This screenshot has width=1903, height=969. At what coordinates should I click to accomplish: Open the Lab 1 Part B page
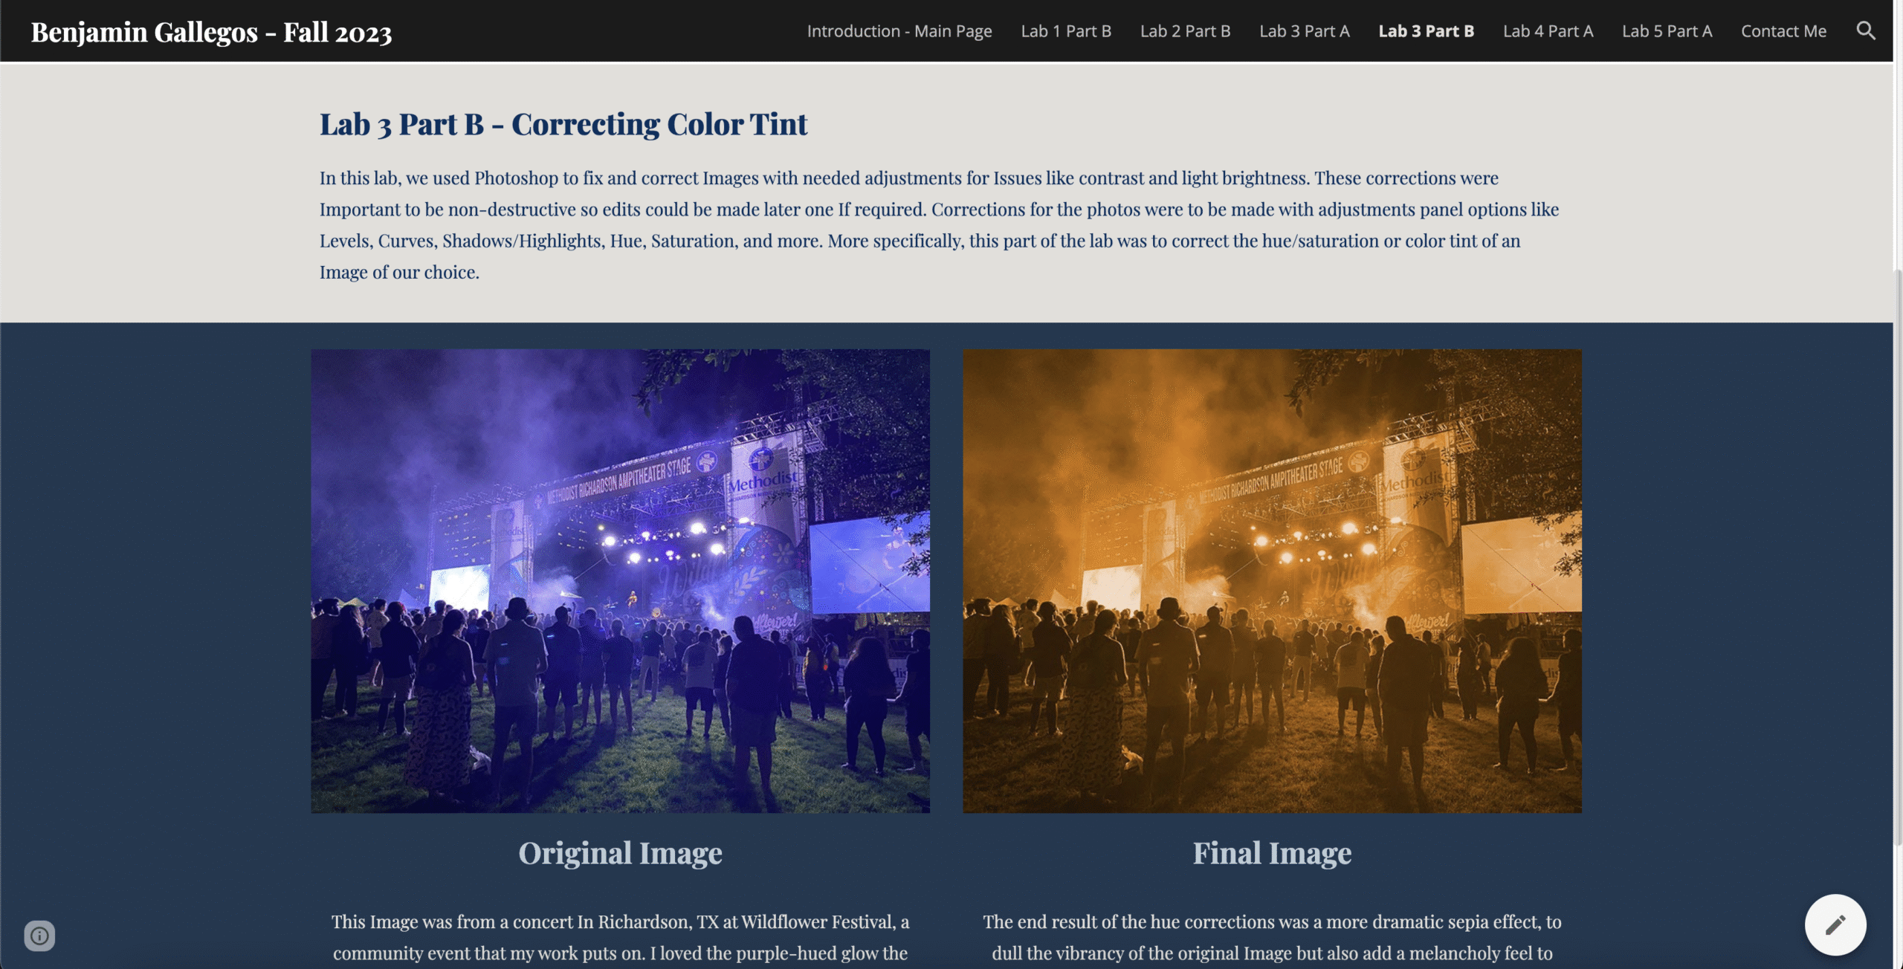[x=1065, y=31]
